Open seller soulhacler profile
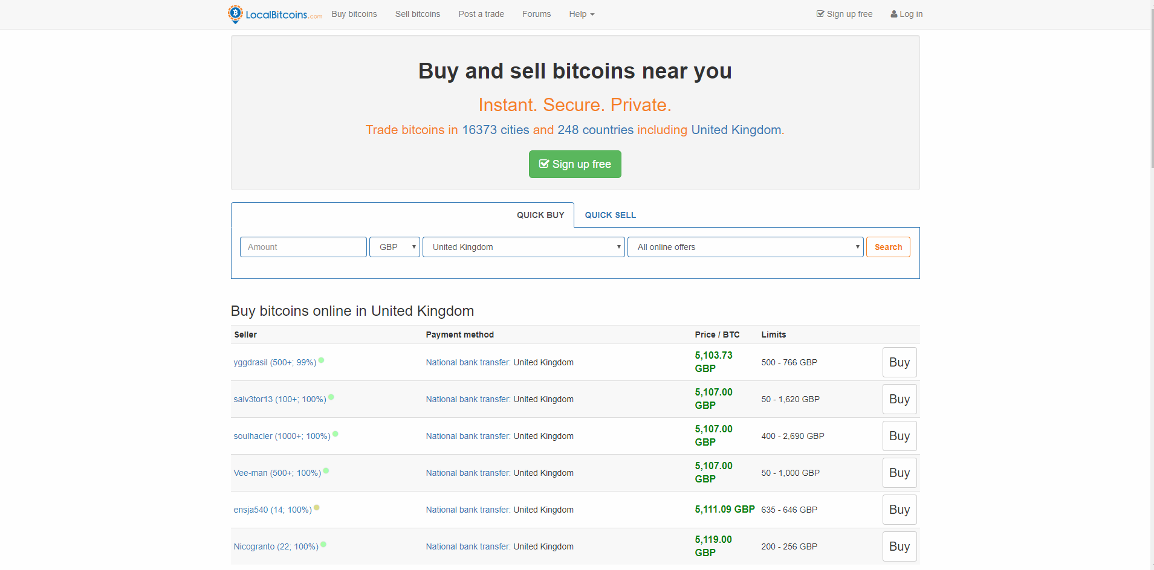This screenshot has height=570, width=1154. coord(282,436)
